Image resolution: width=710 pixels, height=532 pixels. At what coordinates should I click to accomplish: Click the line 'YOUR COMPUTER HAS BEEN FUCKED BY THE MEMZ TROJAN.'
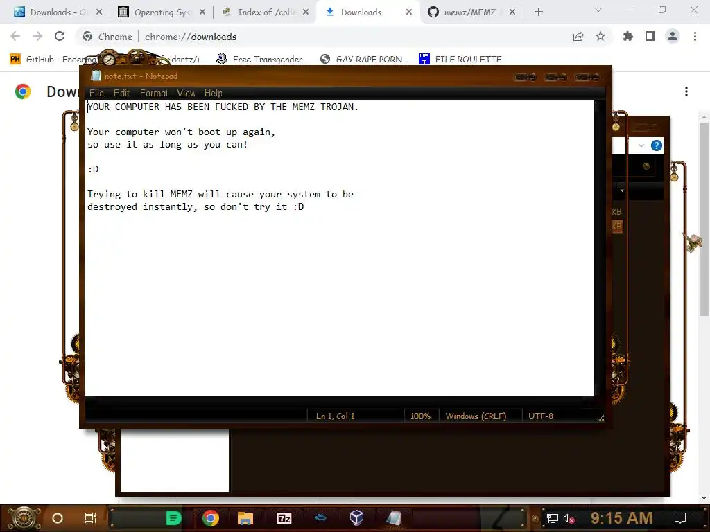[223, 107]
